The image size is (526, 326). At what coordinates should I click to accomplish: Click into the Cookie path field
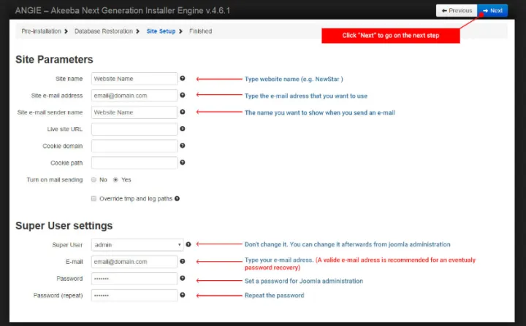point(134,163)
